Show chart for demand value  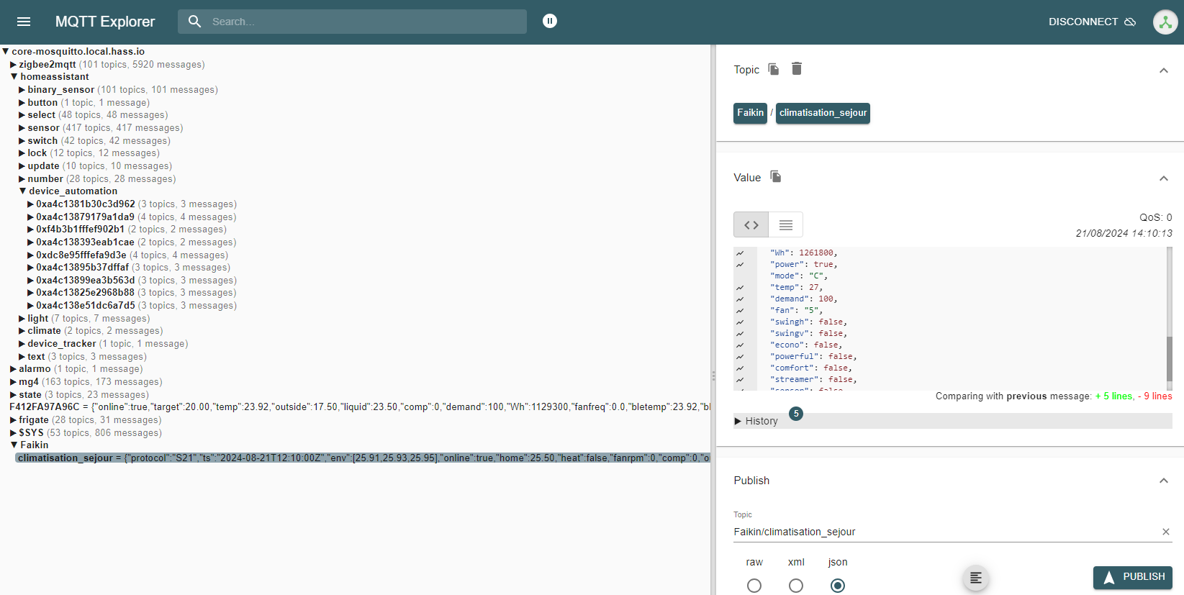[x=740, y=299]
